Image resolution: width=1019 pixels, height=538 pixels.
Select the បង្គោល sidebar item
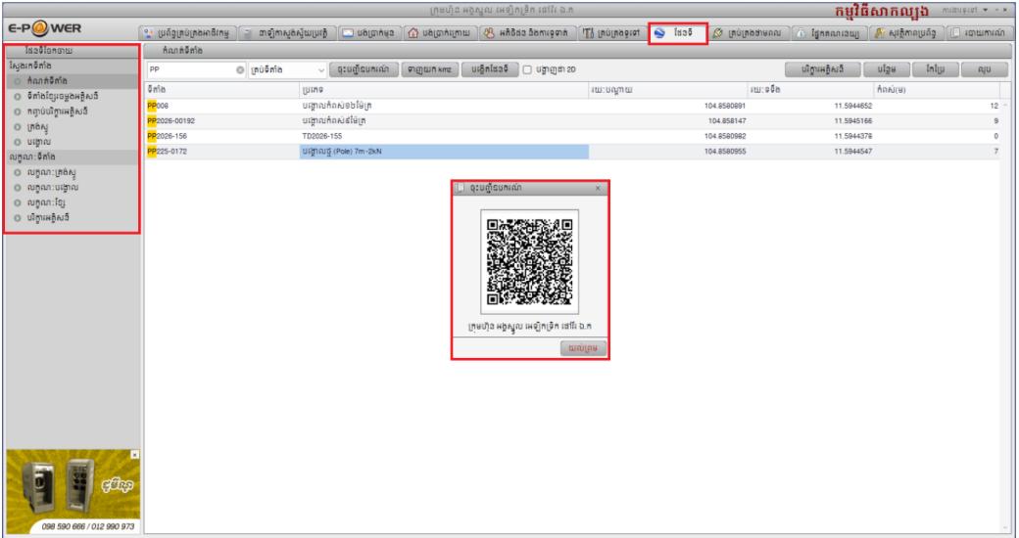73,142
